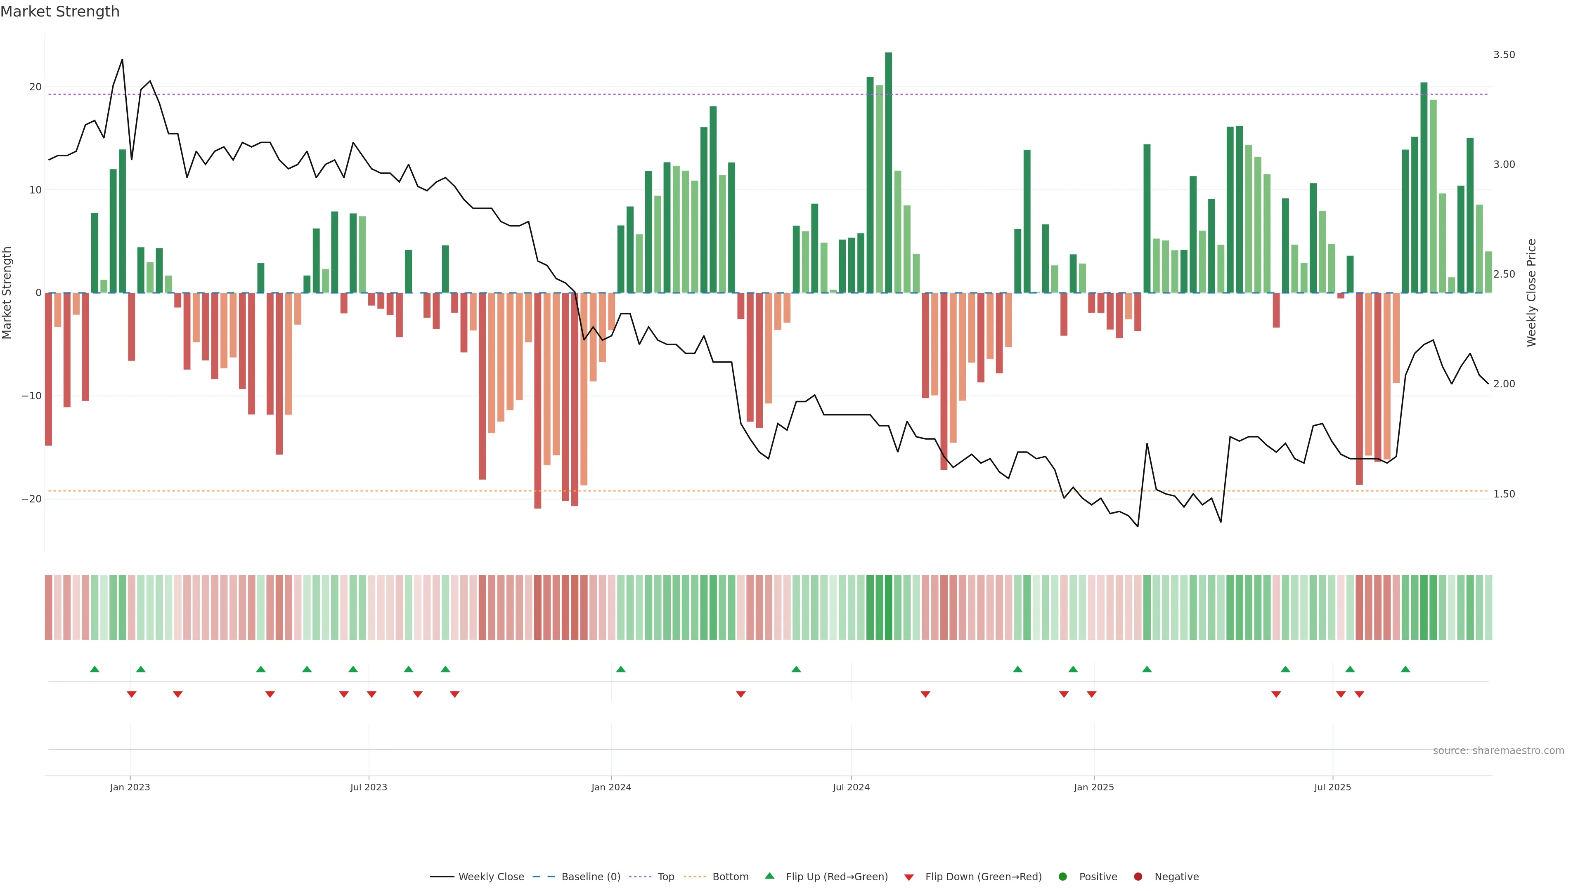Screen dimensions: 1585x891
Task: Click the last green flip up triangle
Action: pos(1405,669)
